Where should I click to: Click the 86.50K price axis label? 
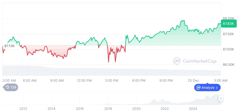coord(228,65)
